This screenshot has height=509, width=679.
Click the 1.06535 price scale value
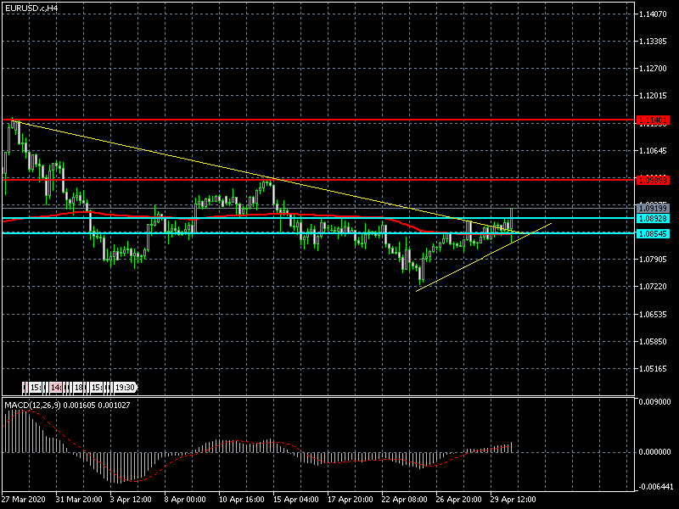[653, 314]
